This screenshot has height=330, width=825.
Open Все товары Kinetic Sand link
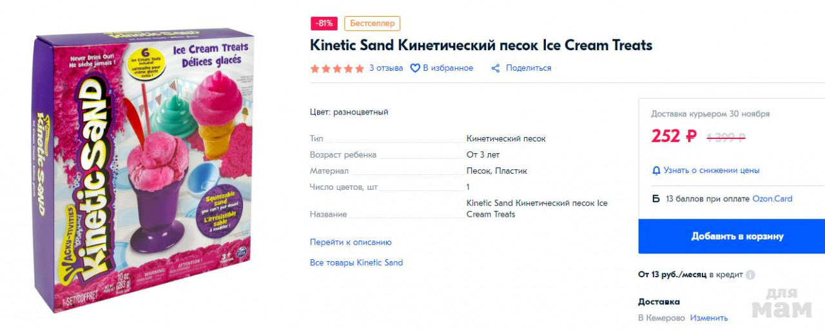coord(356,262)
